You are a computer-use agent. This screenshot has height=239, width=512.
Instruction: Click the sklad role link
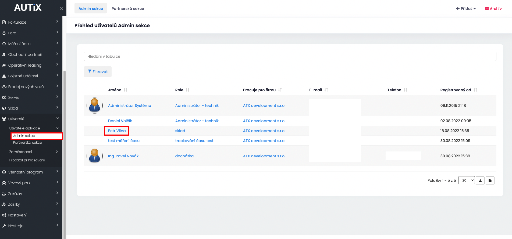click(x=180, y=131)
